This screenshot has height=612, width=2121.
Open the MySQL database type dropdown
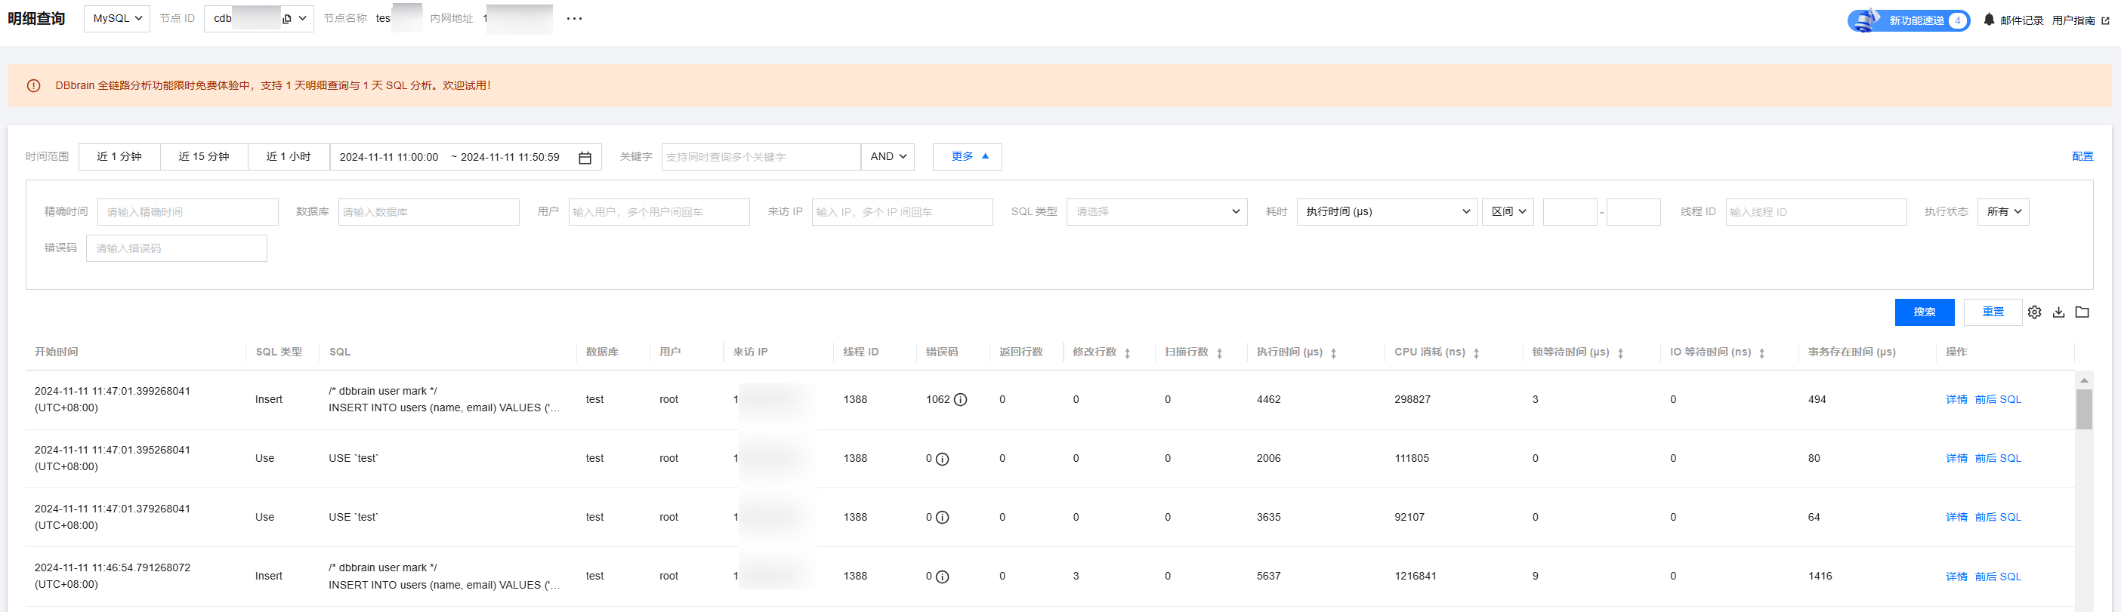pos(117,19)
